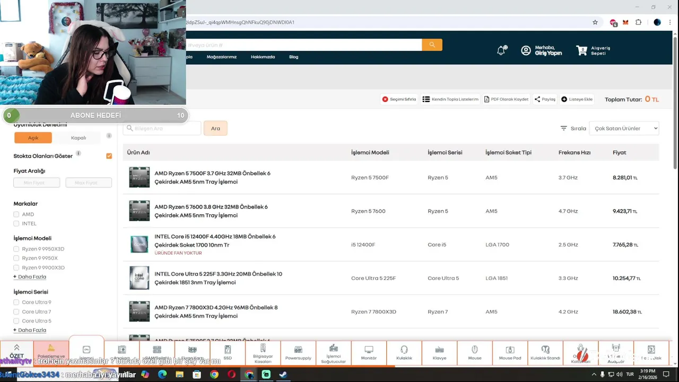Check the INTEL brand filter
This screenshot has width=679, height=382.
tap(16, 223)
